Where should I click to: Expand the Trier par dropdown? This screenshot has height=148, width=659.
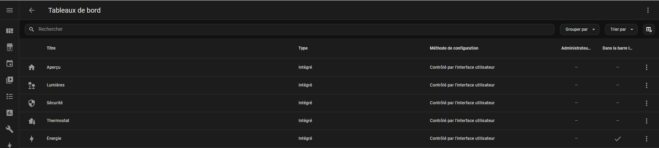coord(621,29)
